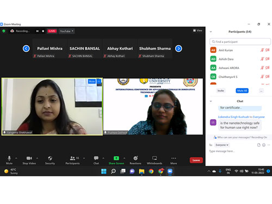Click the Find a participant search field

240,42
